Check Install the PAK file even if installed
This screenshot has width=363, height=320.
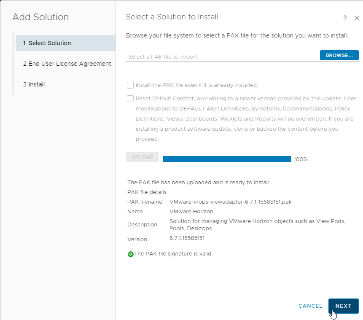(x=130, y=85)
